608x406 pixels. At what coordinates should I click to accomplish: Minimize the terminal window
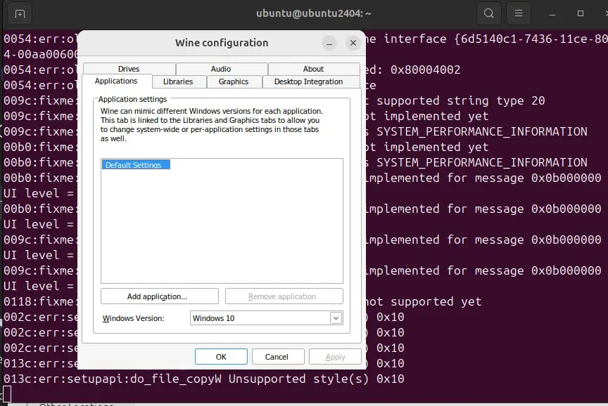point(552,14)
